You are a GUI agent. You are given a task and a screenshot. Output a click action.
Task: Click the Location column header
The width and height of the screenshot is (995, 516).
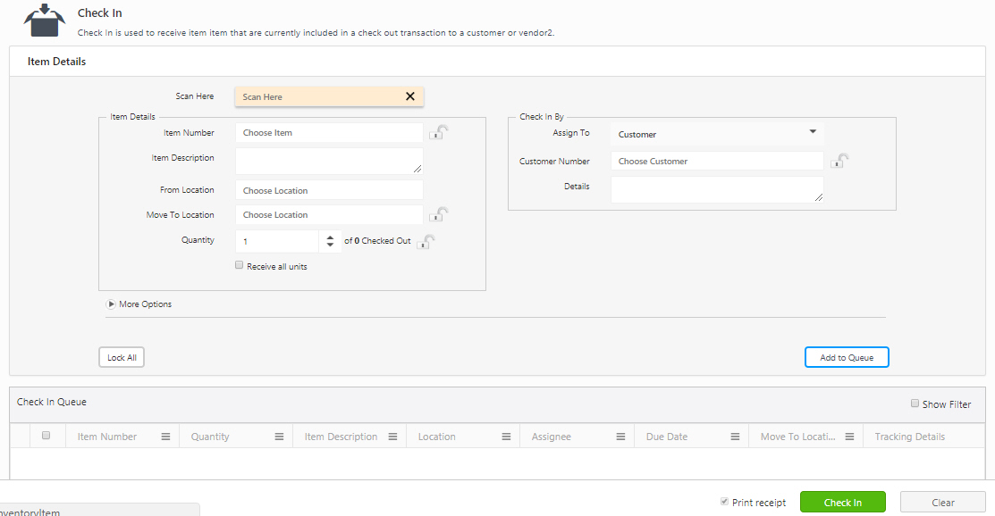[436, 437]
